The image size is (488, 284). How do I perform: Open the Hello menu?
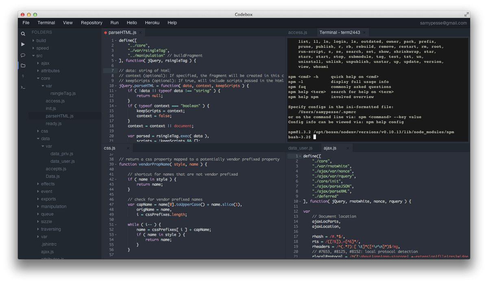pos(132,23)
